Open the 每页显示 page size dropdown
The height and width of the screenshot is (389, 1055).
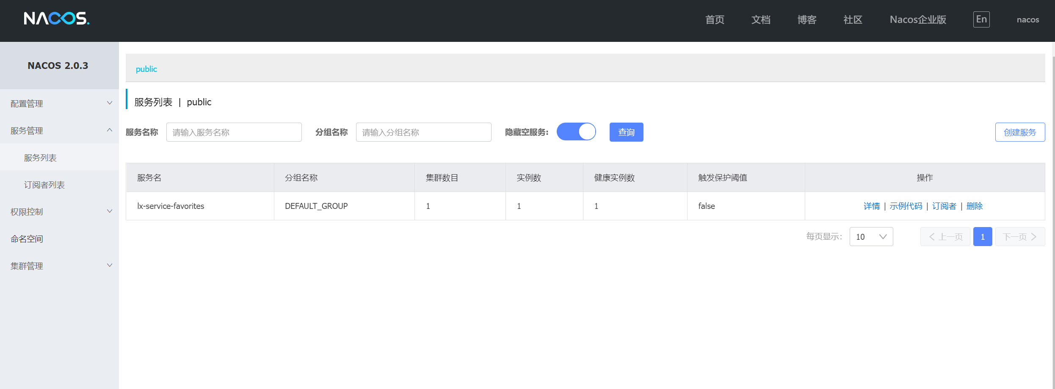871,236
